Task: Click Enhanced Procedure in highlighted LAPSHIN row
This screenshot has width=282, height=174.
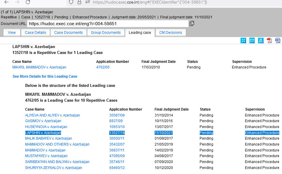Action: pyautogui.click(x=262, y=133)
